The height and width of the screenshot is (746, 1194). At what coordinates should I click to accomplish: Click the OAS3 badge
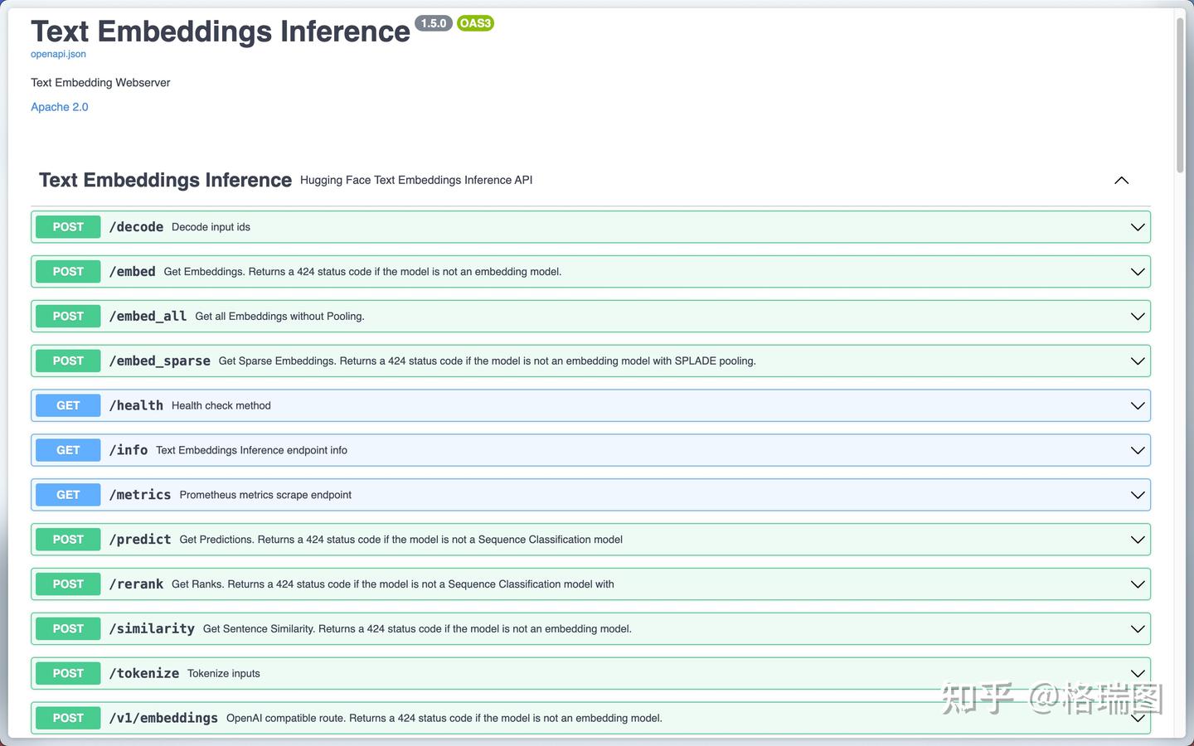click(x=475, y=23)
